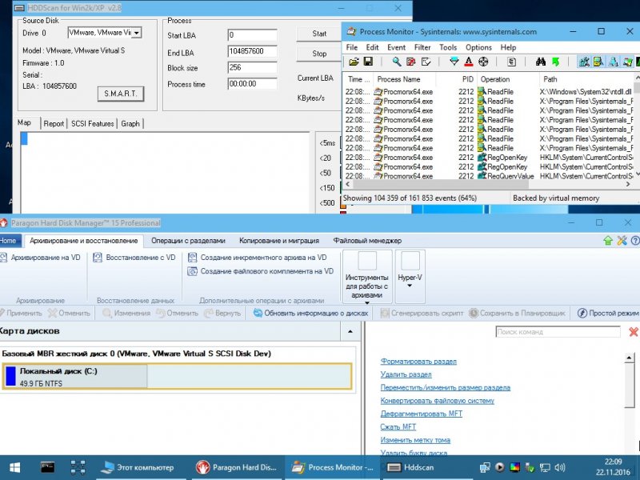Open Process Monitor Filter menu
The height and width of the screenshot is (480, 640).
[x=422, y=47]
